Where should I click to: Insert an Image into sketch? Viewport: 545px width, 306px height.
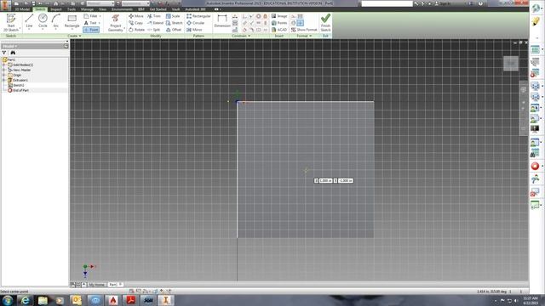(x=279, y=16)
